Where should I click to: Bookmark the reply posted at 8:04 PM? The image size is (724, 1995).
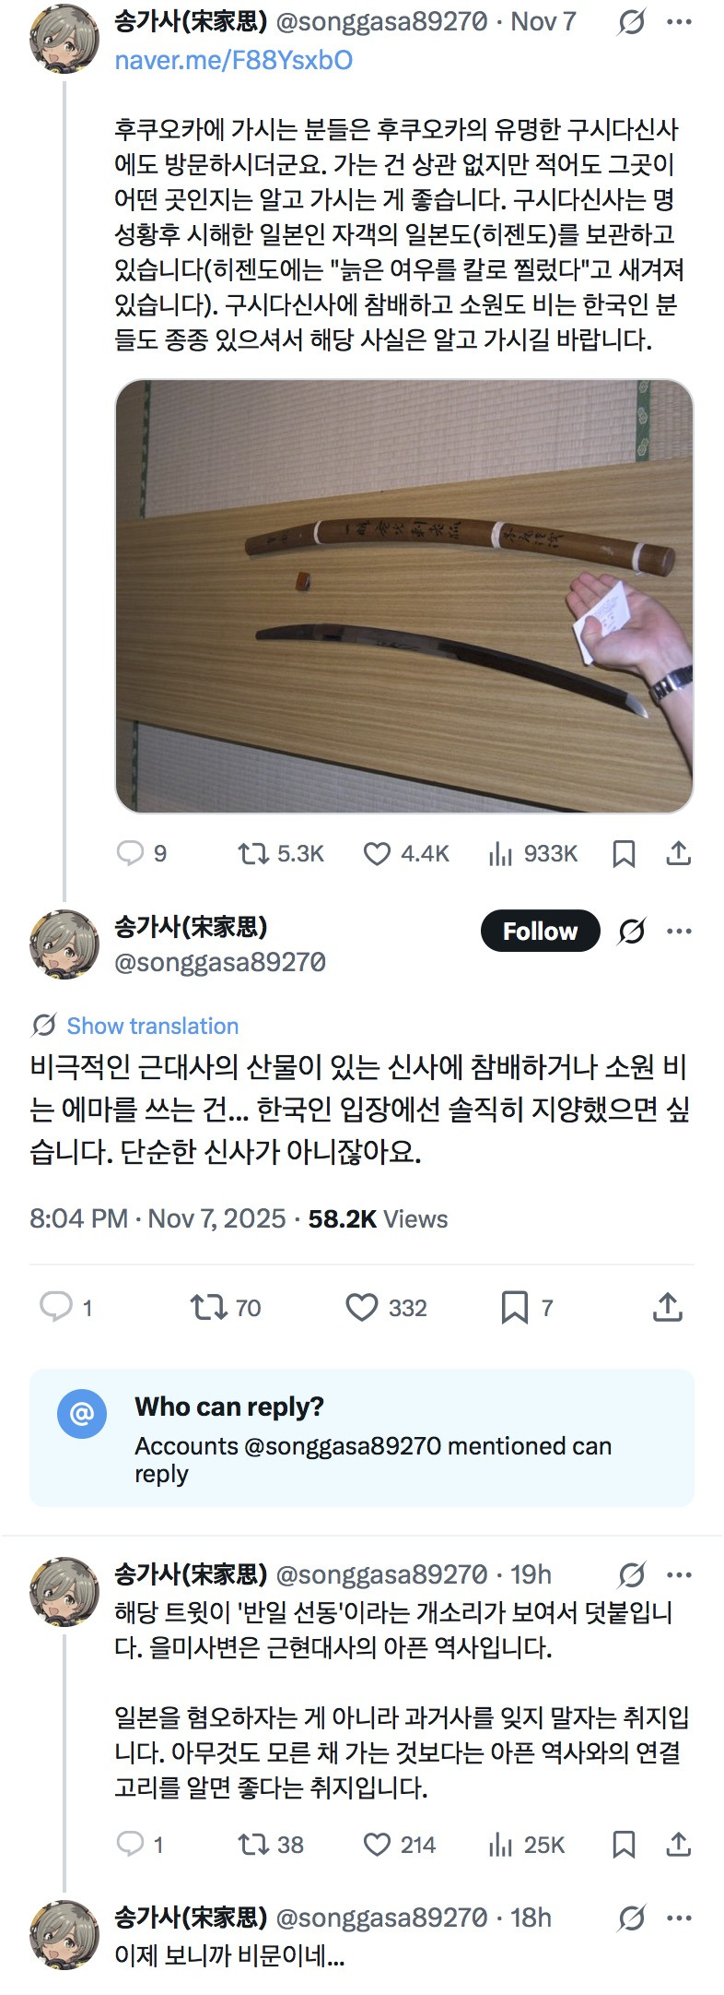(516, 1307)
